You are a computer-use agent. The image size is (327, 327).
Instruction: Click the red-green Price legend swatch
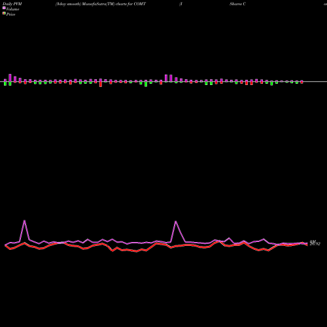click(4, 13)
